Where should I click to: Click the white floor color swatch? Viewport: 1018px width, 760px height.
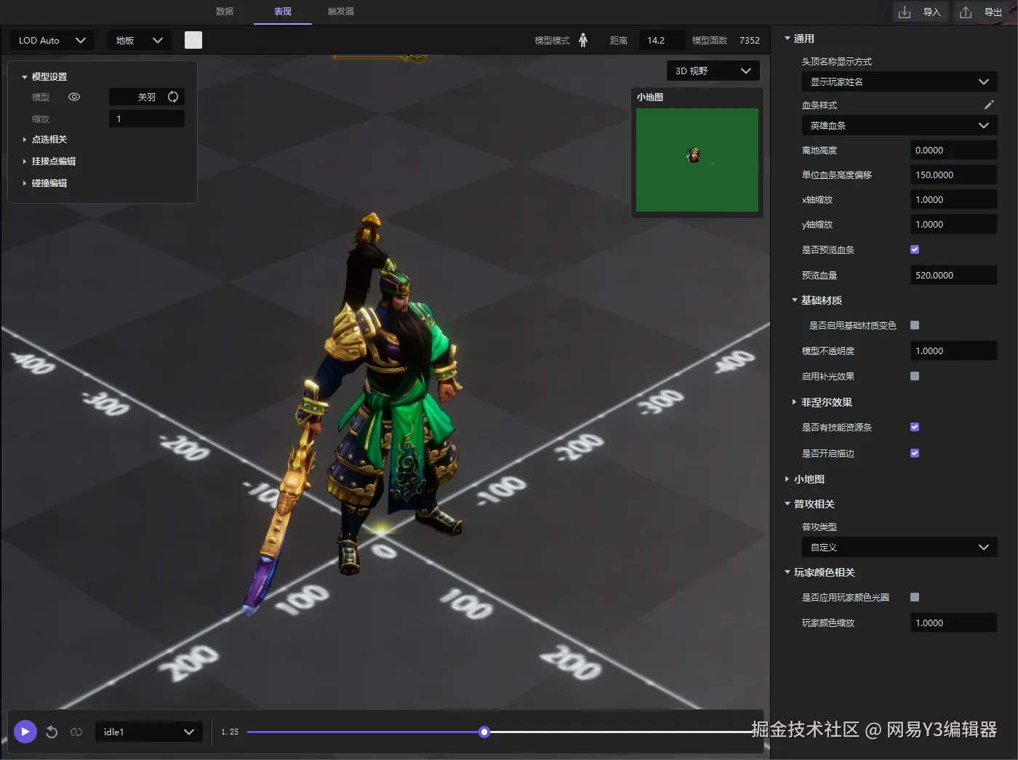coord(193,40)
